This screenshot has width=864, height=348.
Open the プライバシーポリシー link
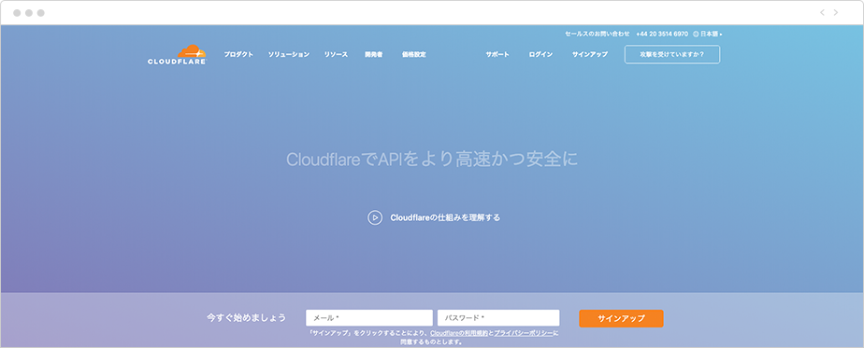pyautogui.click(x=524, y=334)
